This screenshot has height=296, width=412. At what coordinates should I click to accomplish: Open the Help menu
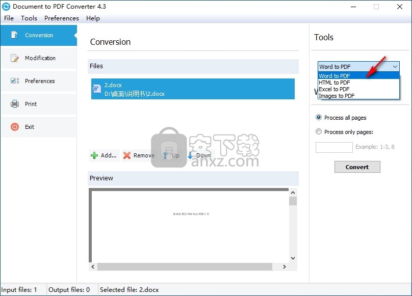[93, 18]
